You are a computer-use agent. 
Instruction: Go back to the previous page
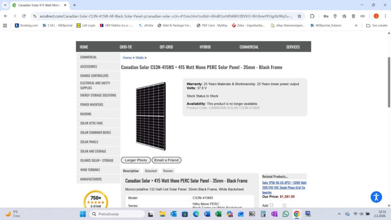(6, 16)
